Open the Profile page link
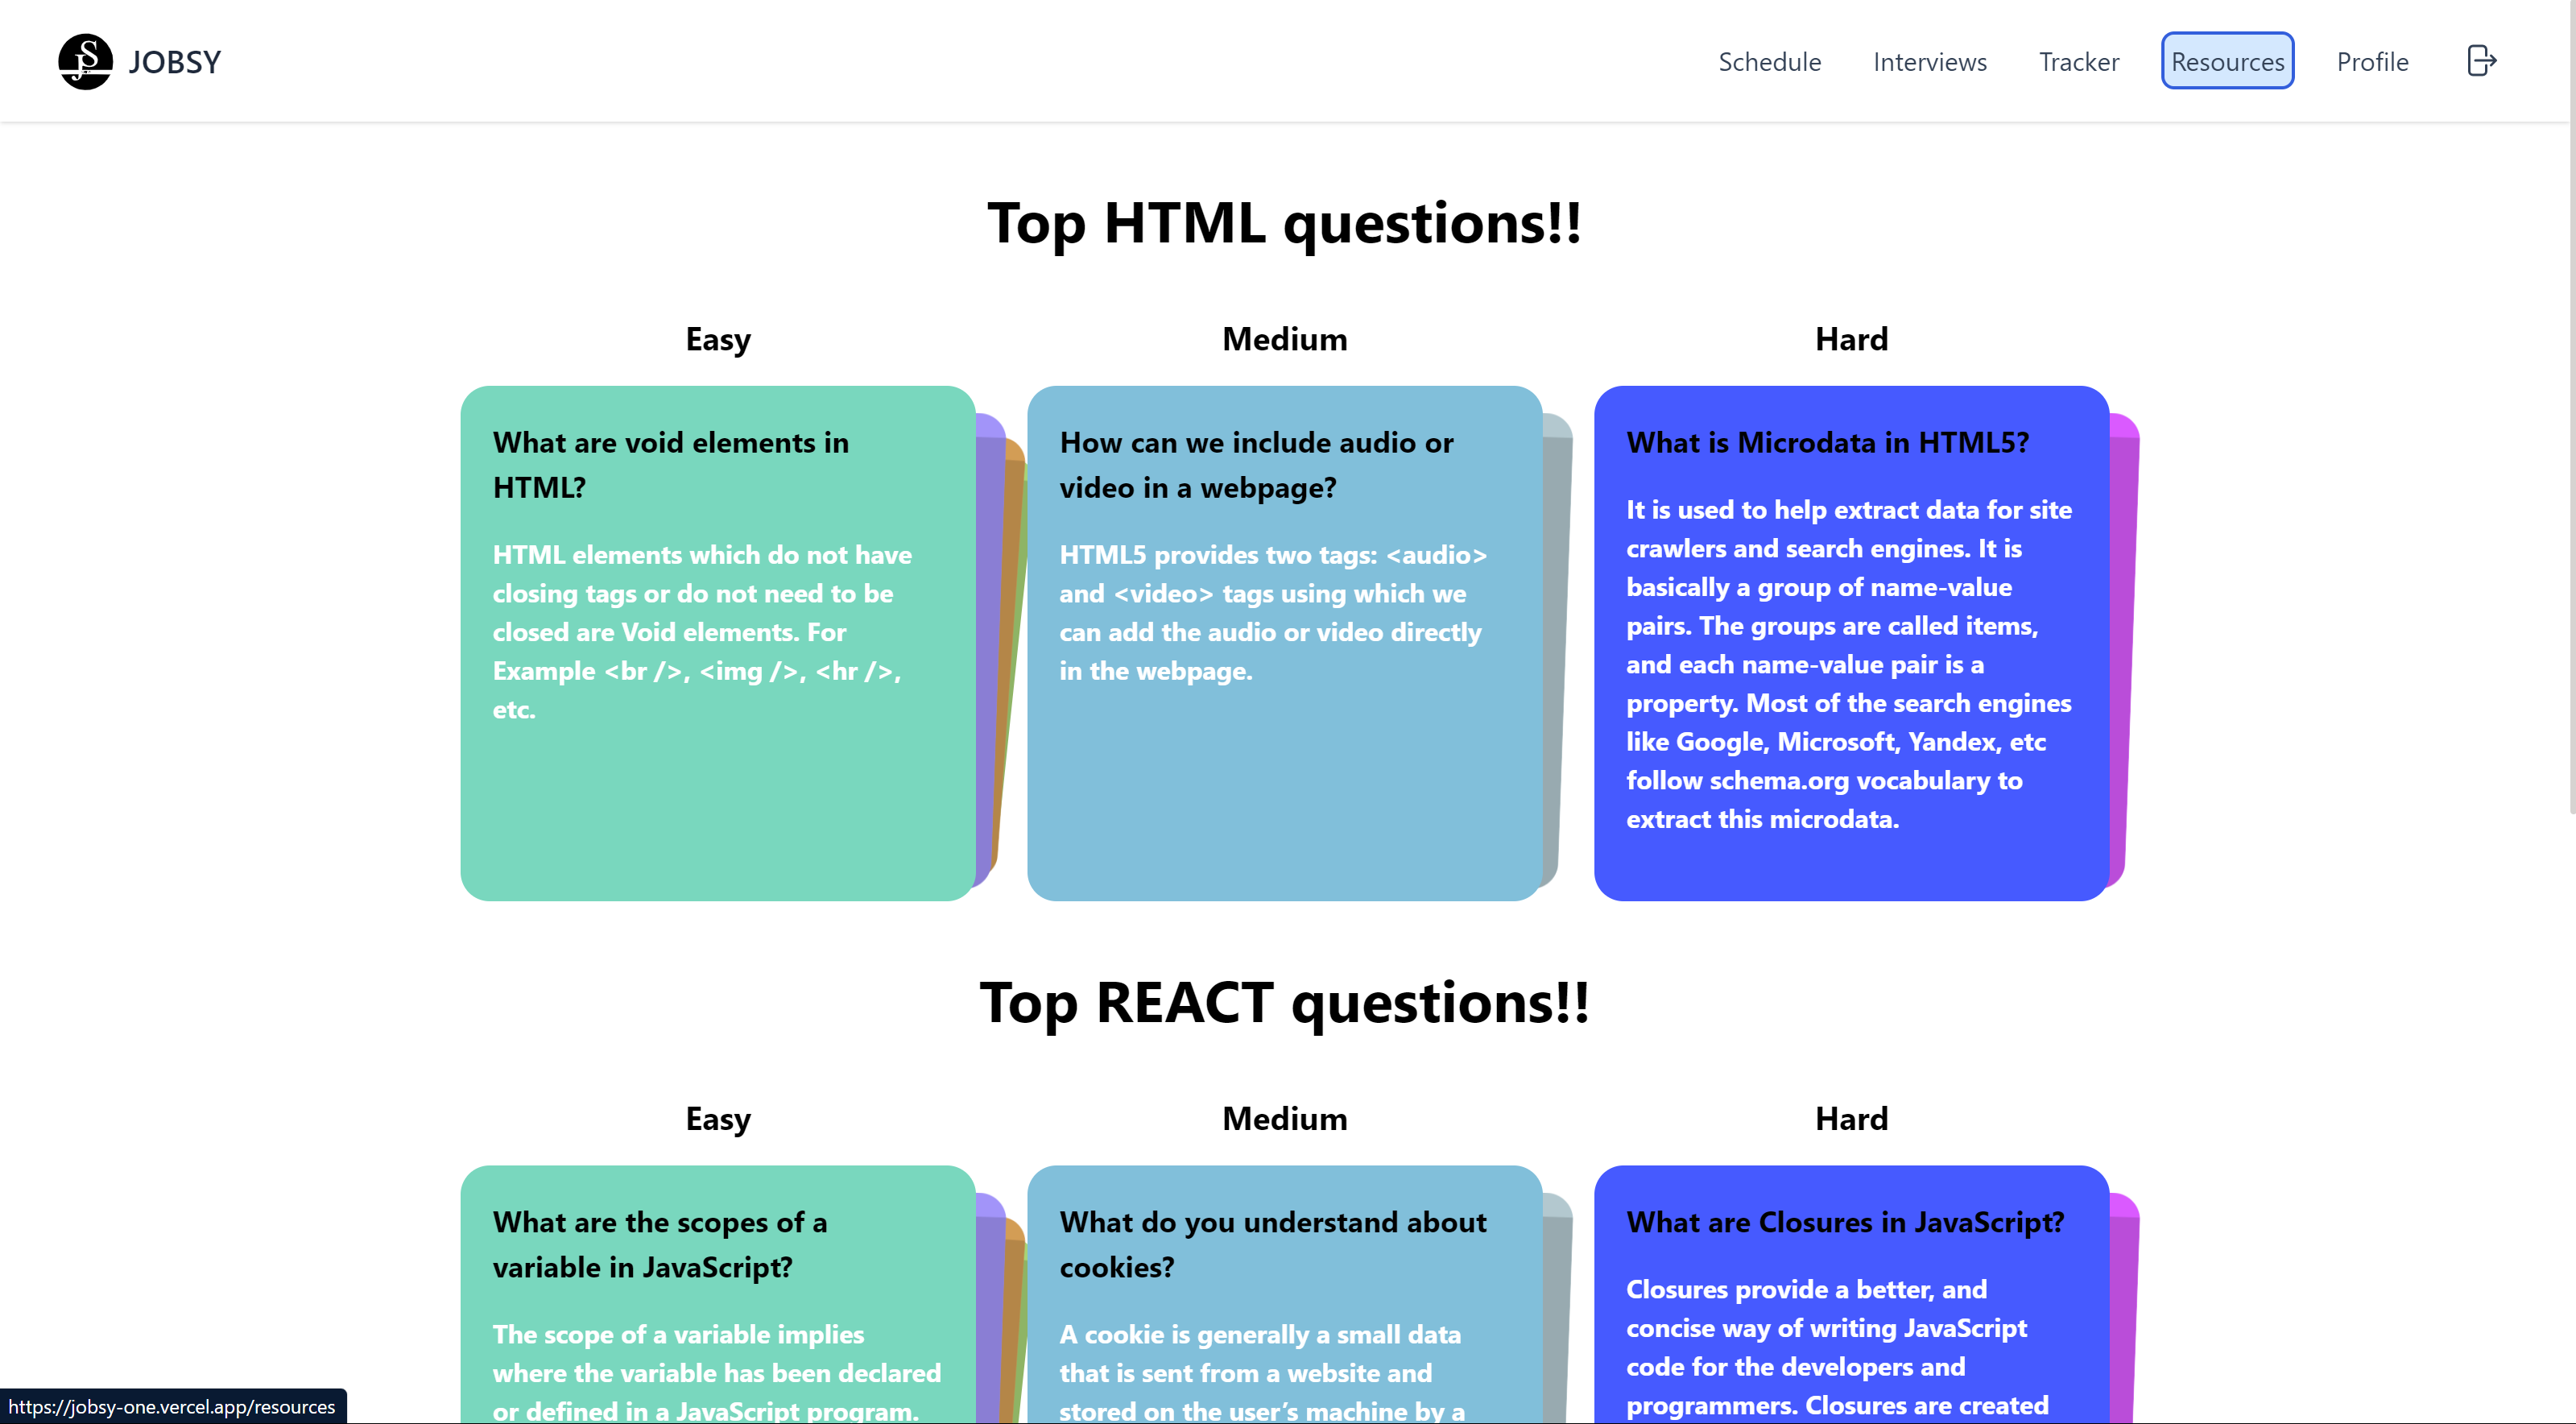Image resolution: width=2576 pixels, height=1424 pixels. (2372, 62)
